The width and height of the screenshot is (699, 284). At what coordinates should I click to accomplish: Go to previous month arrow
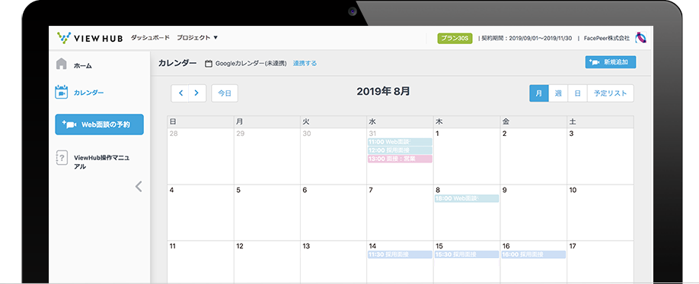(x=180, y=93)
